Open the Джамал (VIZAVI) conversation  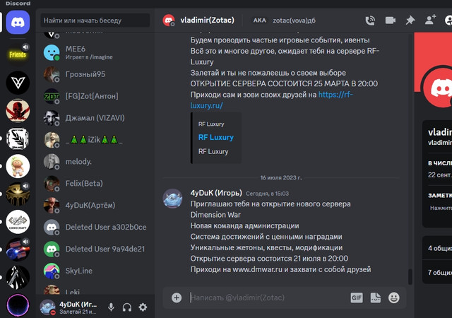pos(95,118)
